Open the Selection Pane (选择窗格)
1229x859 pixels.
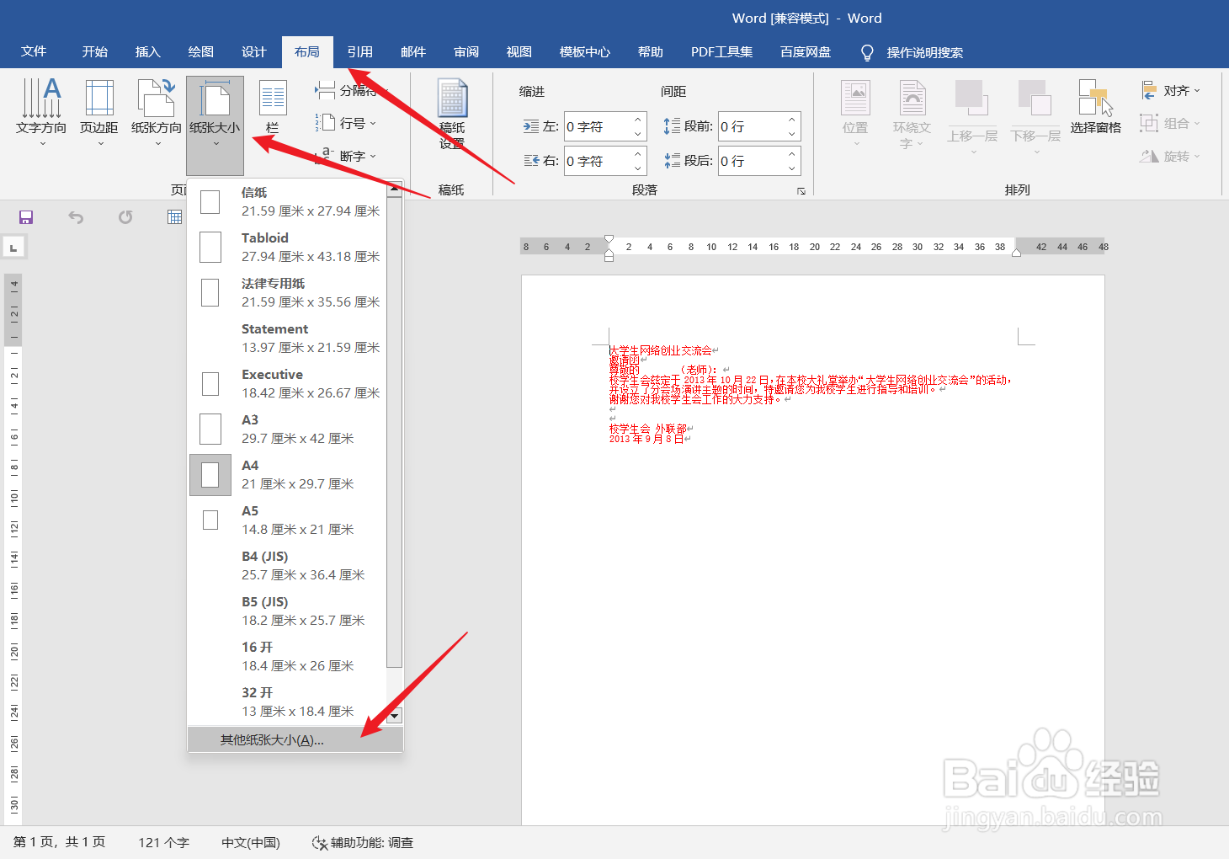(x=1096, y=108)
